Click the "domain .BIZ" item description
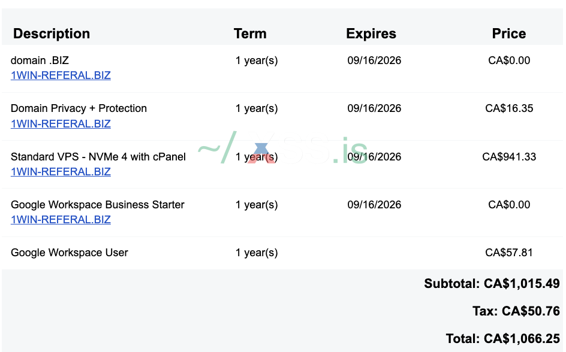Image resolution: width=566 pixels, height=352 pixels. (40, 60)
